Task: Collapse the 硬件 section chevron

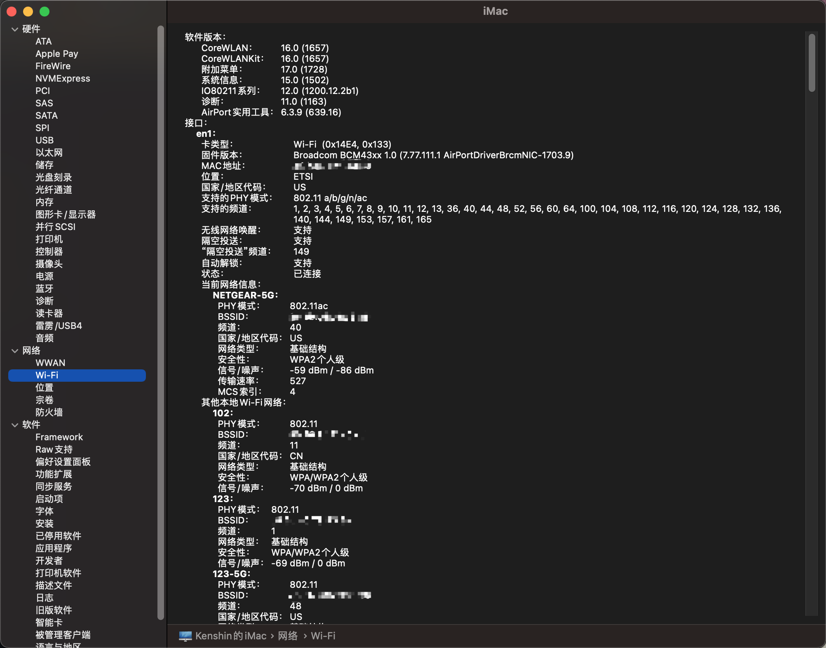Action: (x=15, y=29)
